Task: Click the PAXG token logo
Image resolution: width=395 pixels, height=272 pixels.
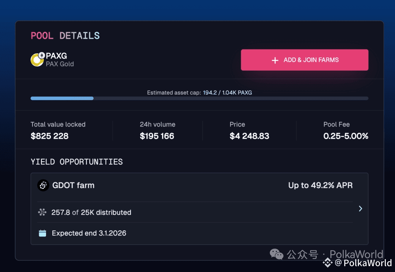Action: pyautogui.click(x=37, y=60)
